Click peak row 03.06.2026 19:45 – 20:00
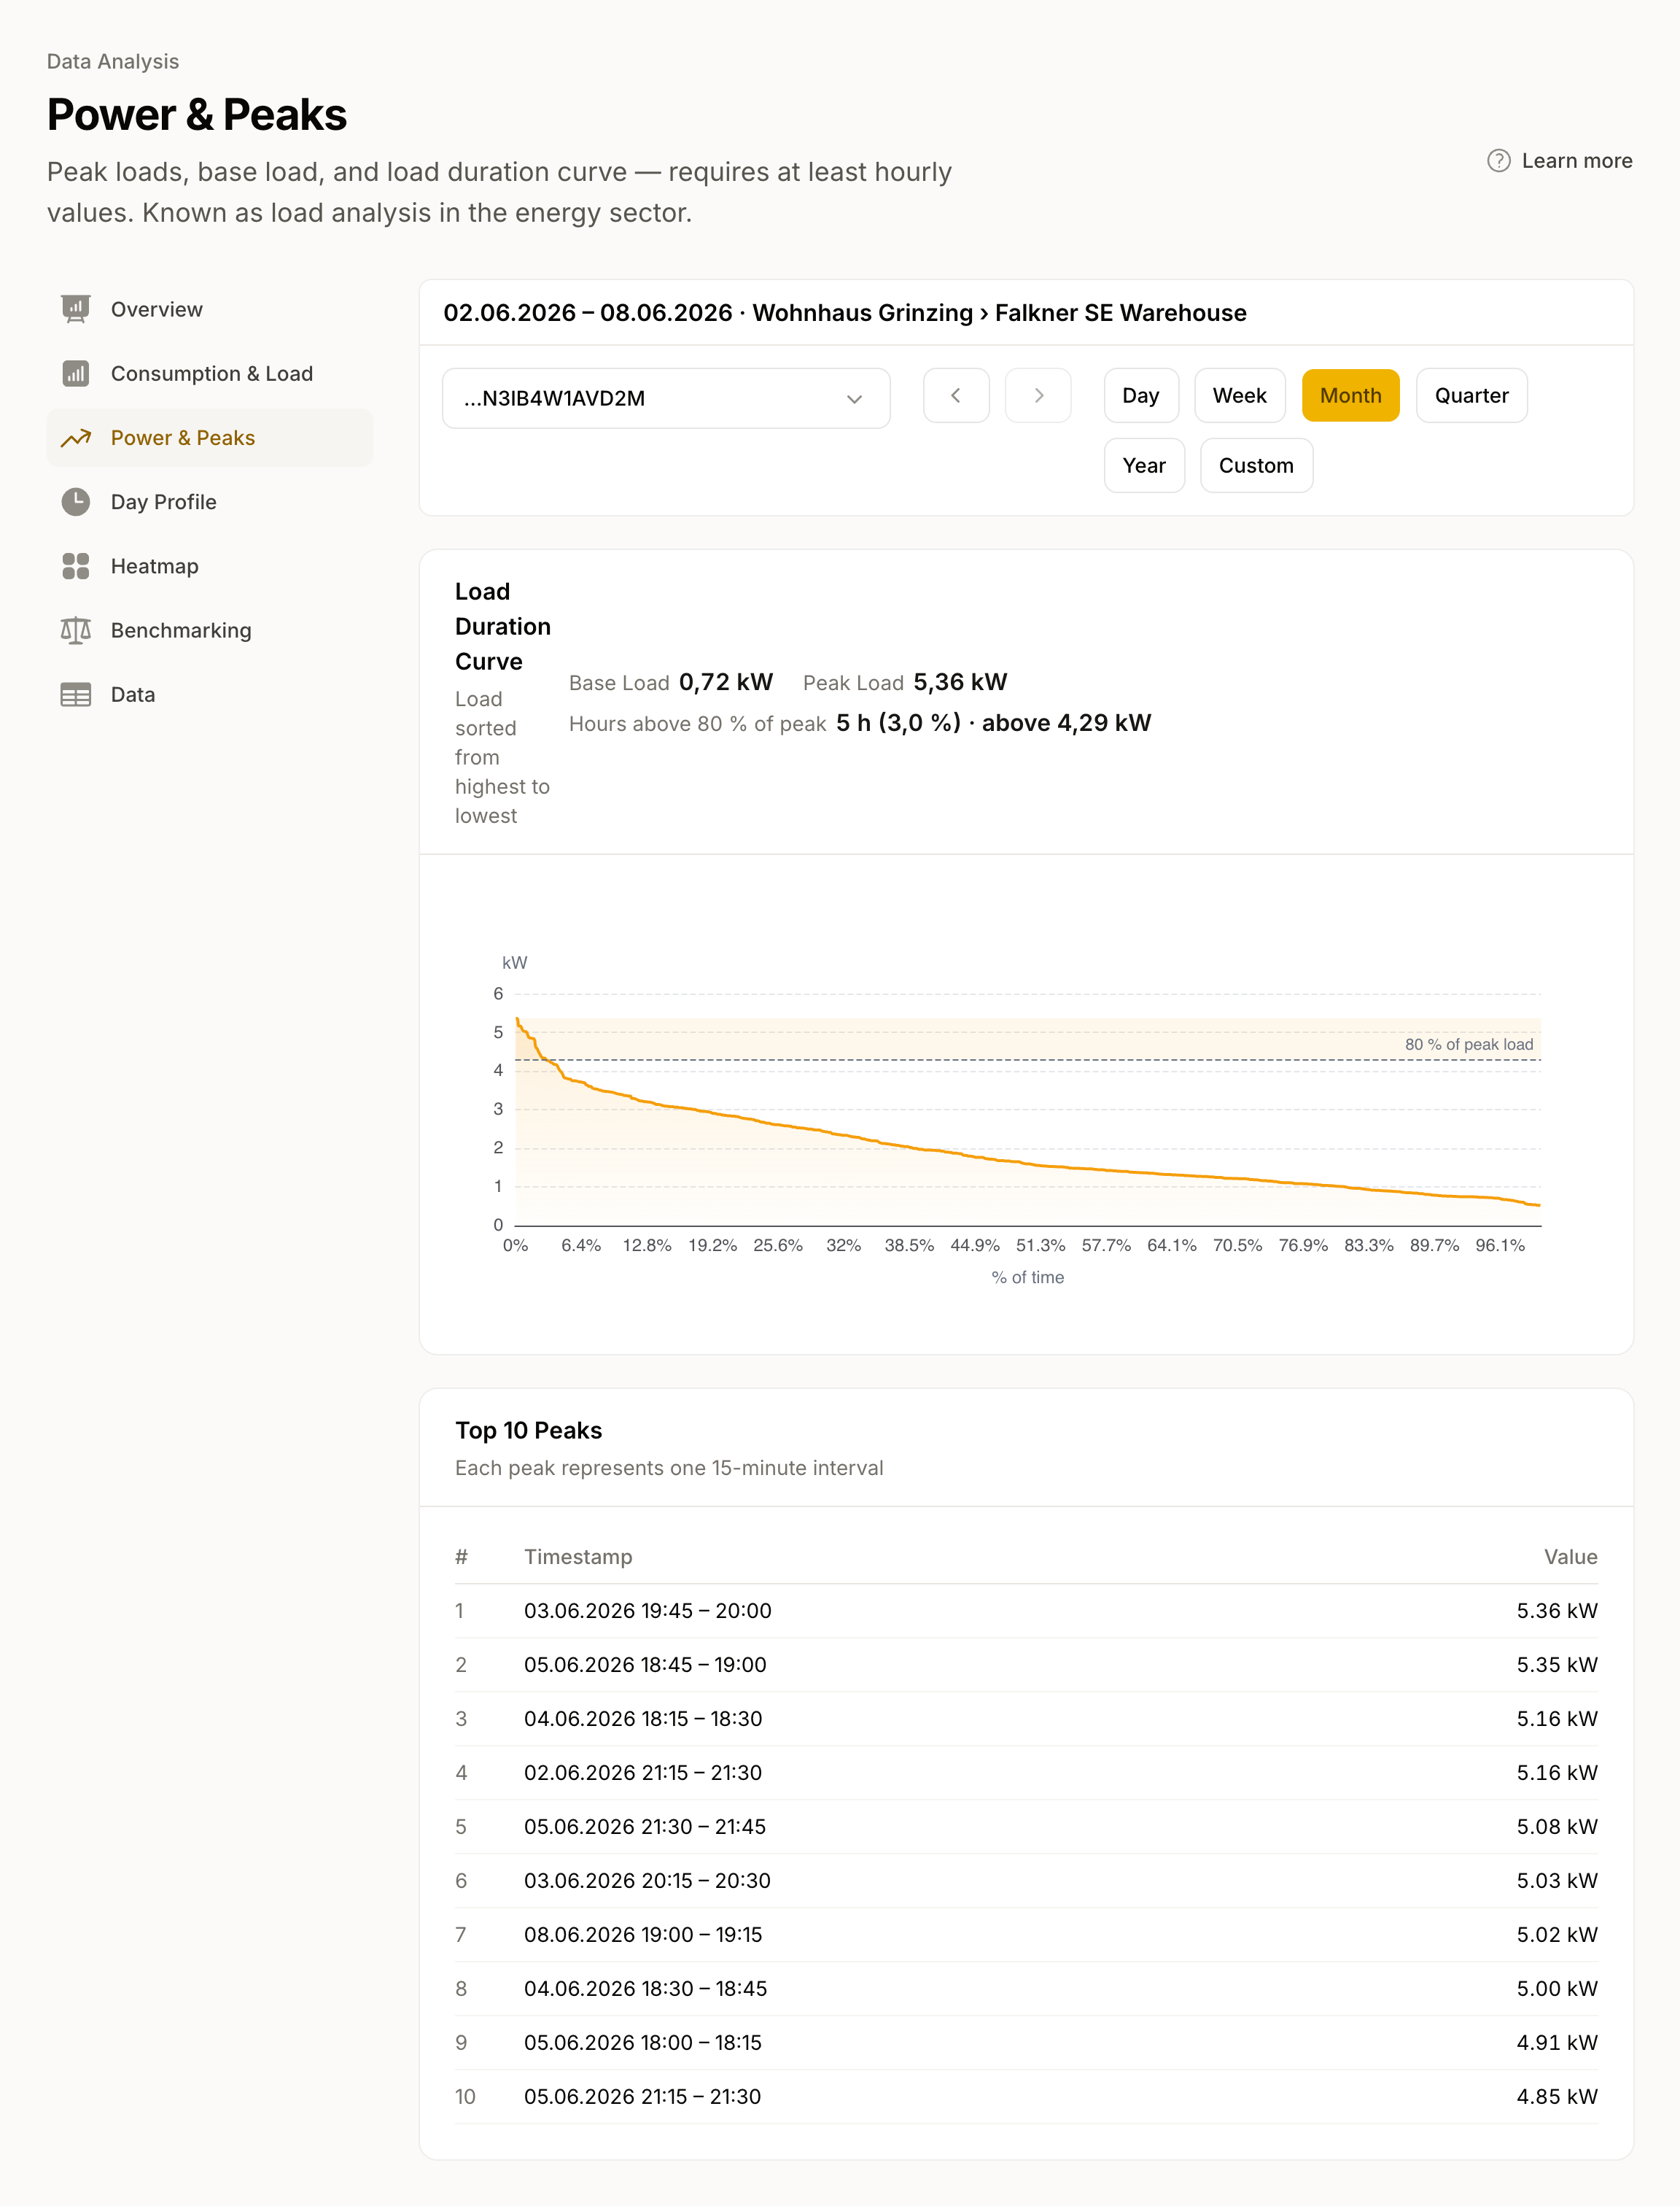The height and width of the screenshot is (2206, 1680). tap(1026, 1611)
